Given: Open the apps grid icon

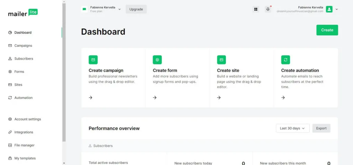Looking at the screenshot, I should point(256,9).
